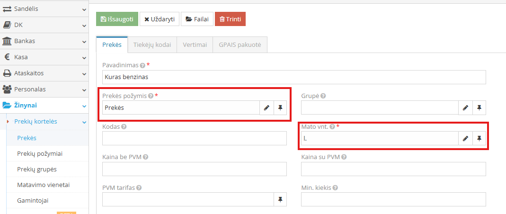Click pin icon next to Mato vnt.
Screen dimensions: 506x214
[479, 138]
